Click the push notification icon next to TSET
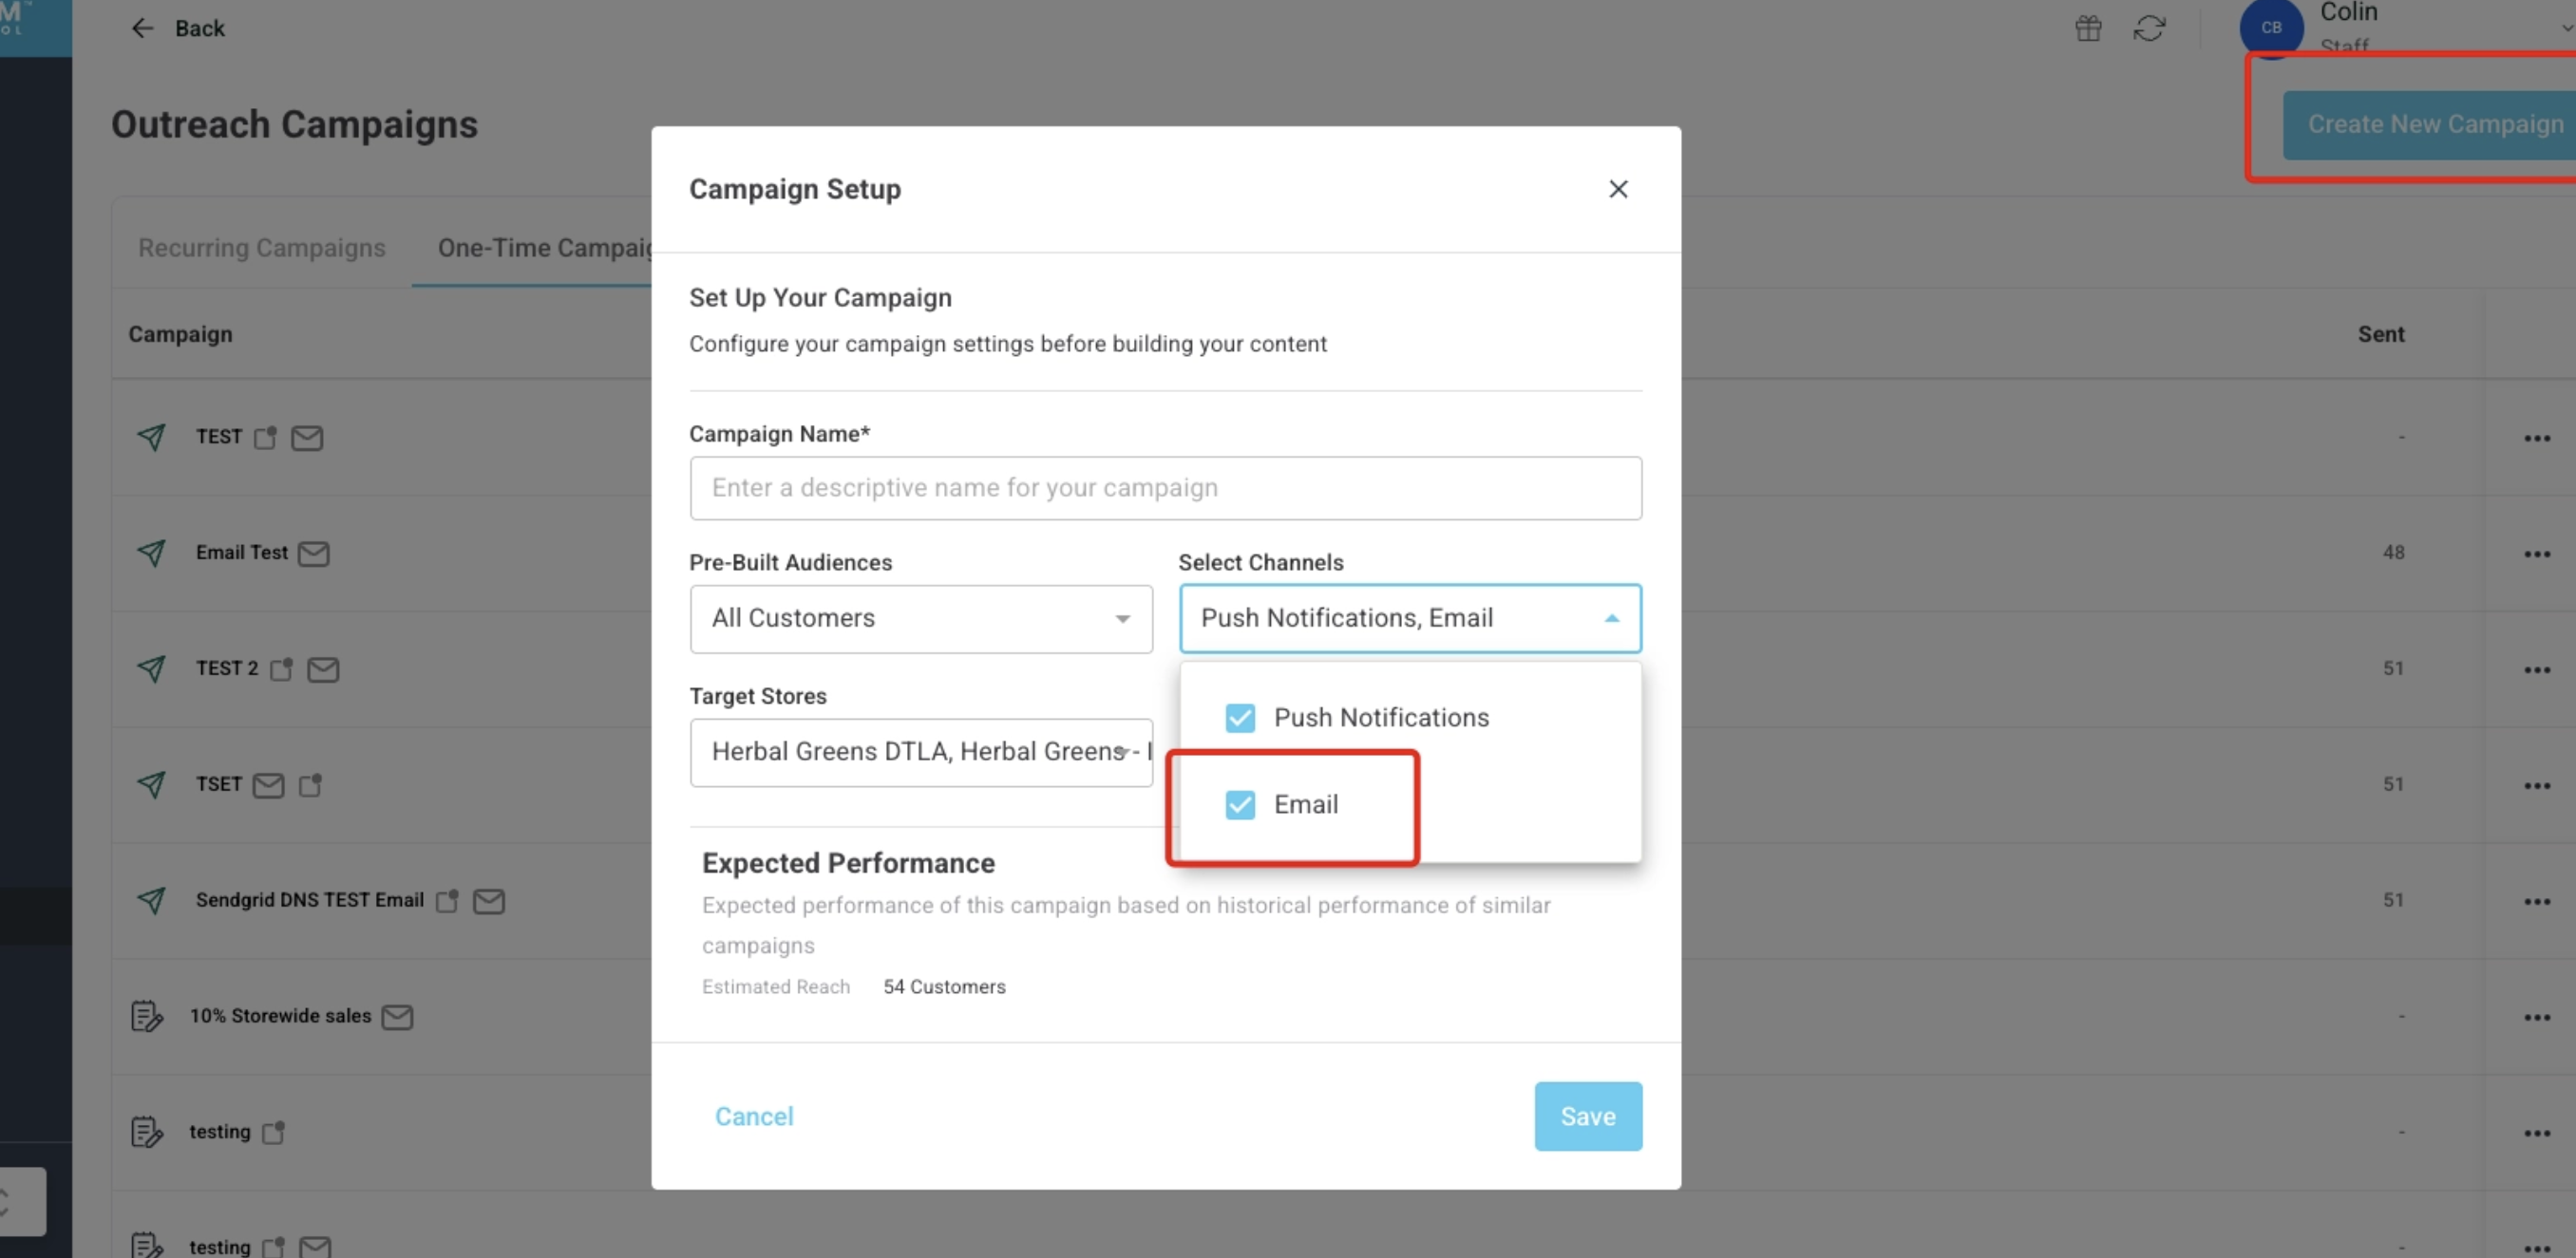 tap(311, 785)
